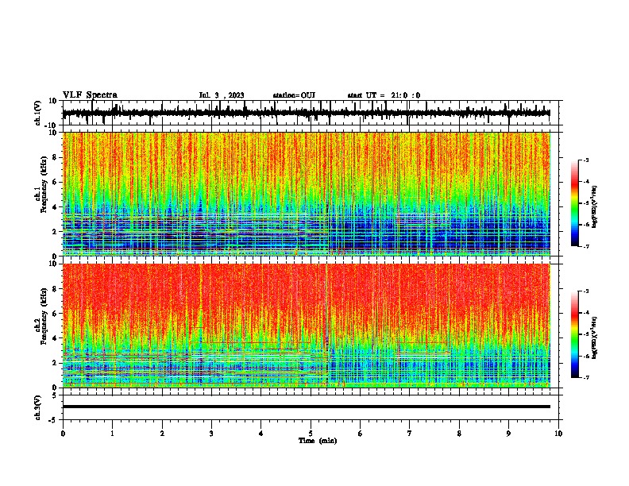Click the "-3" tick on ch.2 colorbar
The width and height of the screenshot is (629, 486).
click(x=585, y=291)
